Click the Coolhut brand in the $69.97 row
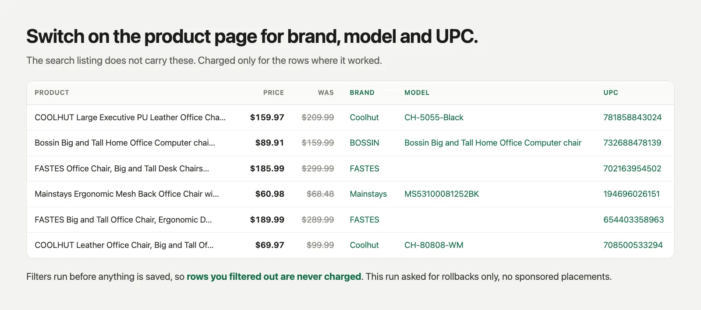This screenshot has width=701, height=310. pos(364,245)
